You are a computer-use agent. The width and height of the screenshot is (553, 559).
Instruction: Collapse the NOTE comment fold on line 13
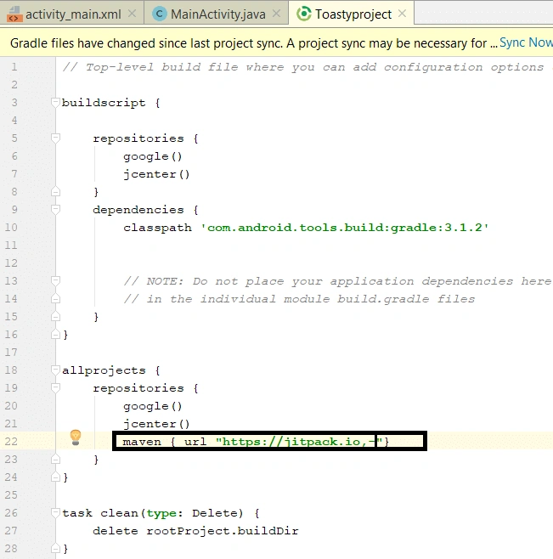coord(55,281)
